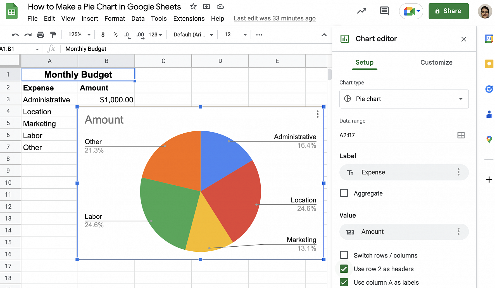Viewport: 495px width, 288px height.
Task: Switch to the Customize tab
Action: (436, 62)
